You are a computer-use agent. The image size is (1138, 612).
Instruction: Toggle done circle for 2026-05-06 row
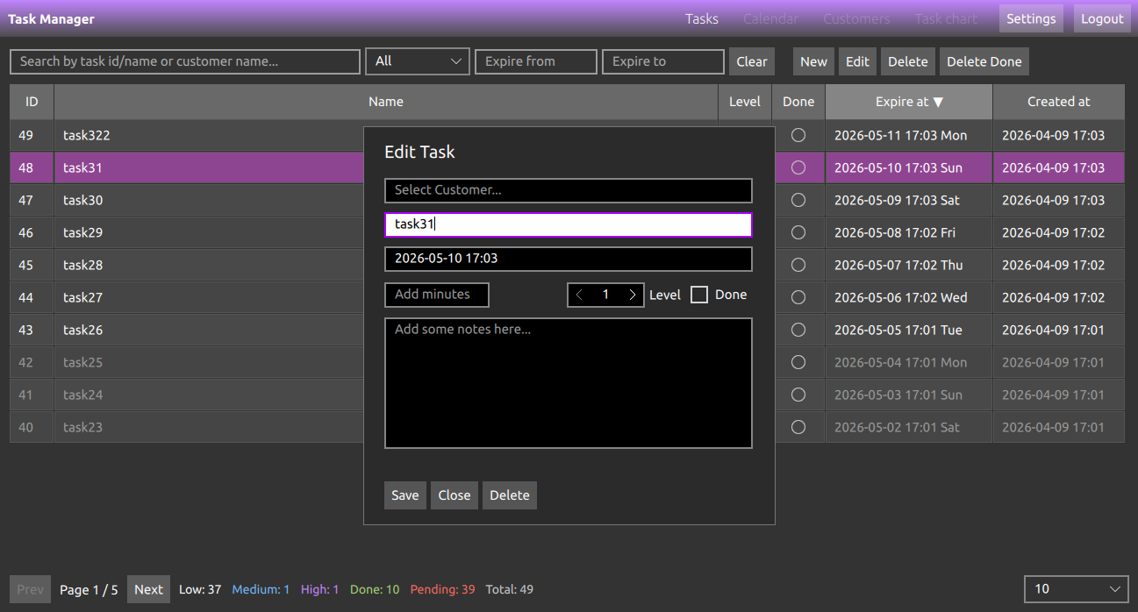(798, 297)
